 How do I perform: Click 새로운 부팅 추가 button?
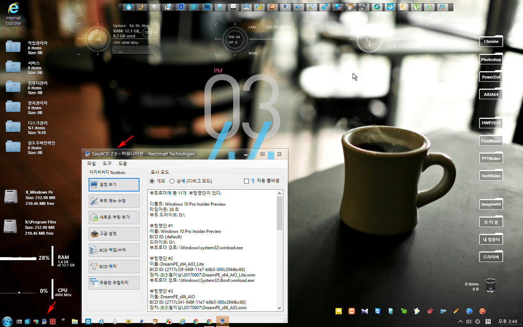click(x=114, y=217)
